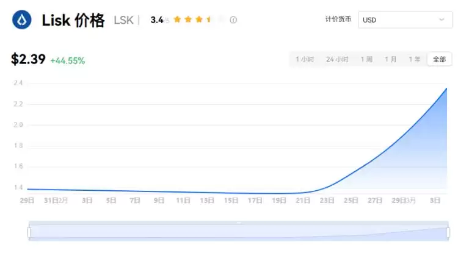Select the 1小时 time range
The height and width of the screenshot is (253, 458).
coord(305,59)
